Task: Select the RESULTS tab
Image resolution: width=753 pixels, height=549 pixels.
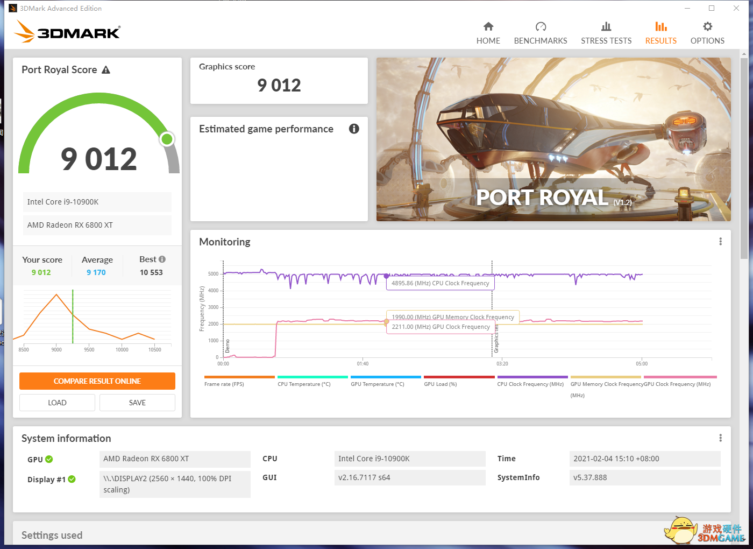Action: coord(661,33)
